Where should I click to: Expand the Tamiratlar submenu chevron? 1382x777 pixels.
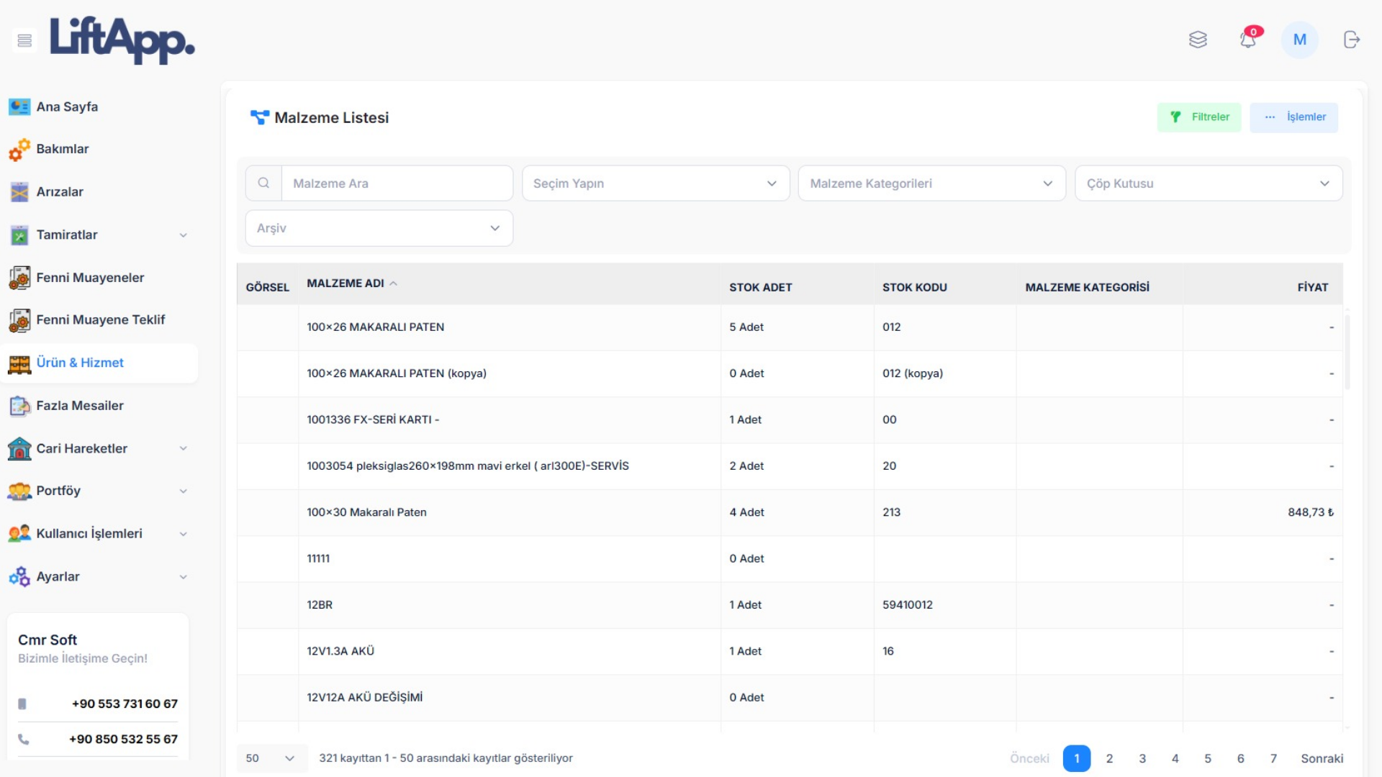click(x=183, y=235)
